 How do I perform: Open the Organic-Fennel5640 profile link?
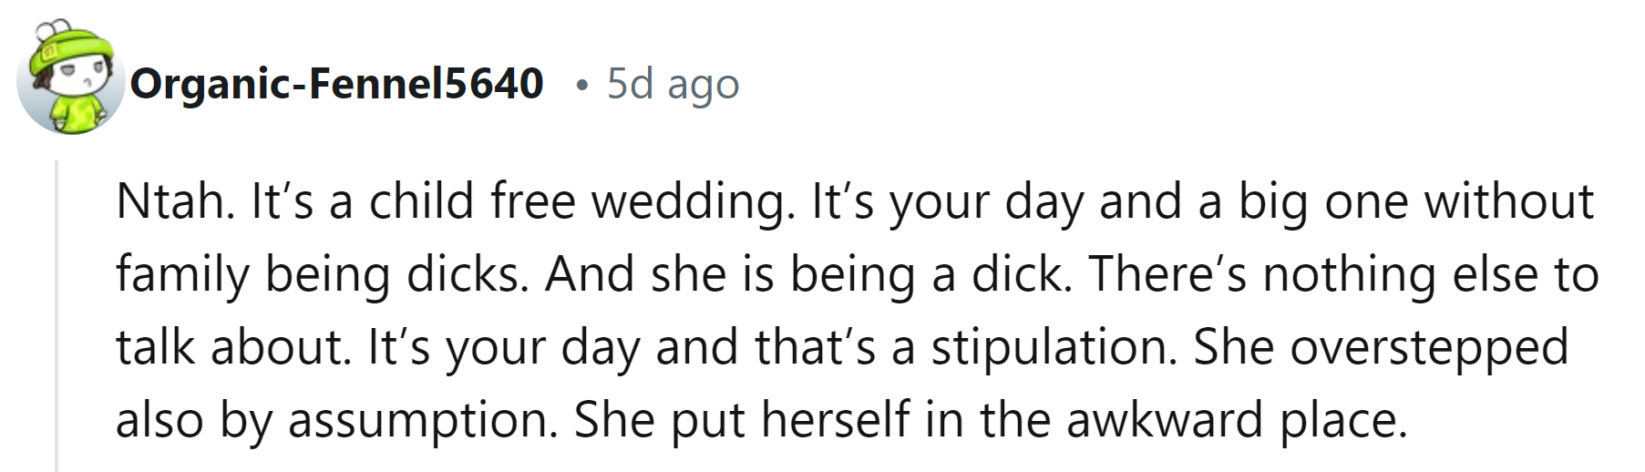[x=336, y=84]
